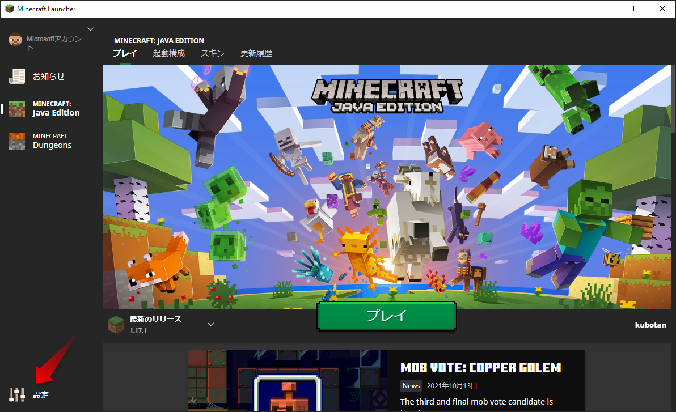The width and height of the screenshot is (676, 412).
Task: Expand the account dropdown chevron
Action: tap(90, 29)
